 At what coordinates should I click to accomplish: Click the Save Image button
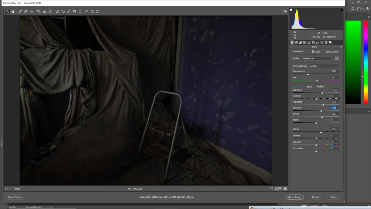pos(16,197)
